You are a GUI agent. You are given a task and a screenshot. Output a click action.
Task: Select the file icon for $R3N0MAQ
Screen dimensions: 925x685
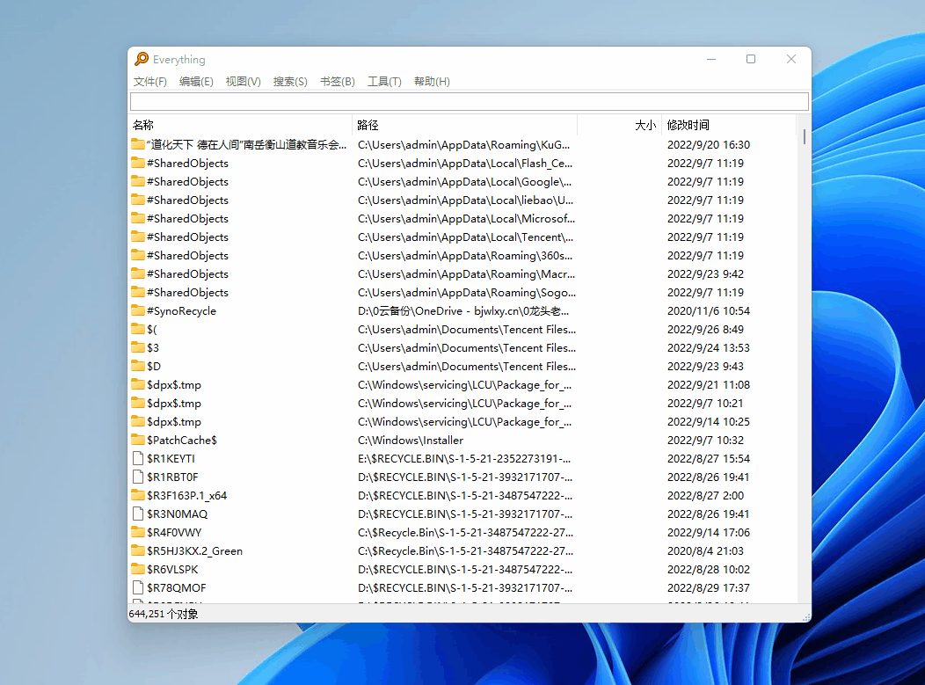click(138, 514)
